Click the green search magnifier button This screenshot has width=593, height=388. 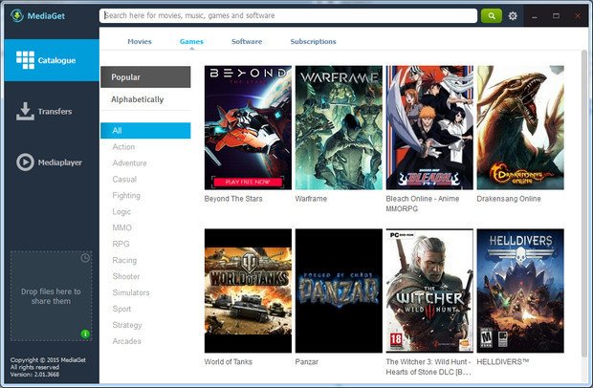pyautogui.click(x=492, y=16)
